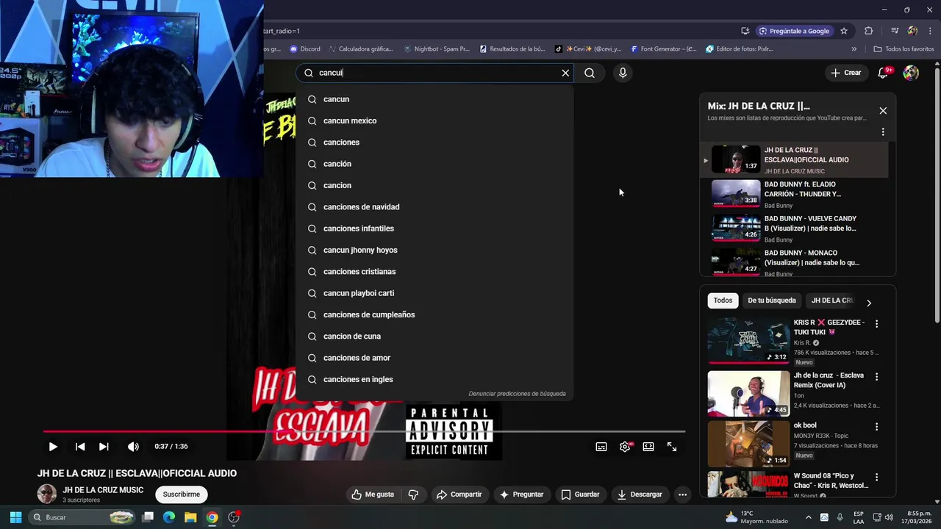Screen dimensions: 941x529
Task: Click the video progress bar
Action: click(364, 431)
